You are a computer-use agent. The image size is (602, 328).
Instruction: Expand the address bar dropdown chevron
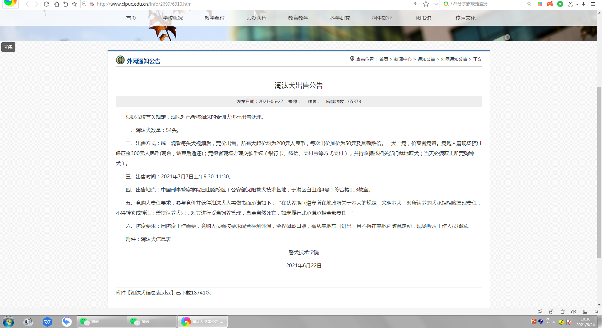pos(436,4)
